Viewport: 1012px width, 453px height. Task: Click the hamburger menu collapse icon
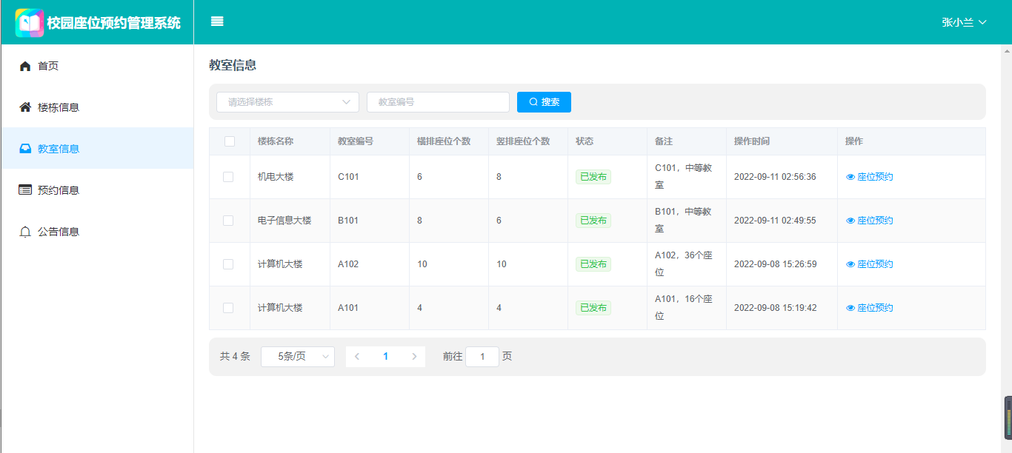[x=217, y=21]
